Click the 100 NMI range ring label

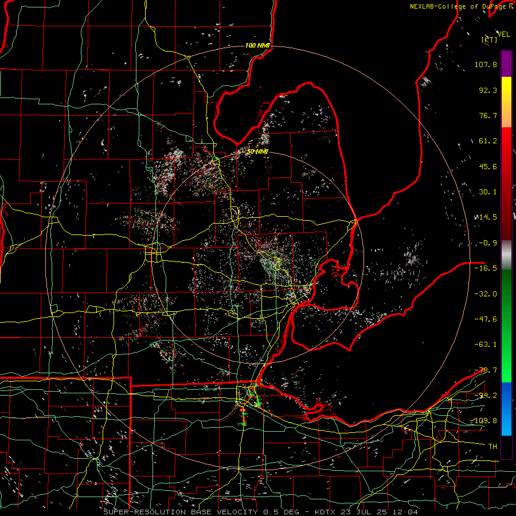tap(257, 45)
